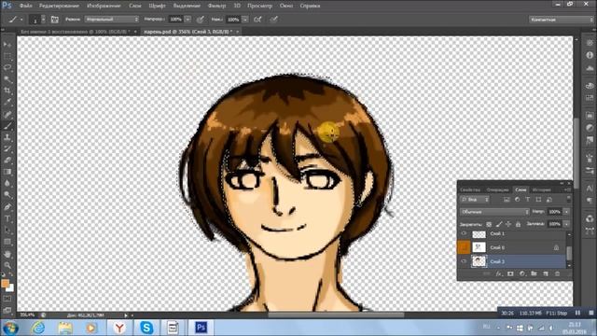
Task: Open the brush panel toggle icon
Action: [x=55, y=20]
